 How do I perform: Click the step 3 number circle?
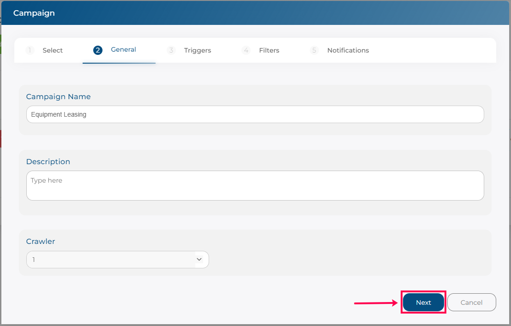tap(171, 50)
